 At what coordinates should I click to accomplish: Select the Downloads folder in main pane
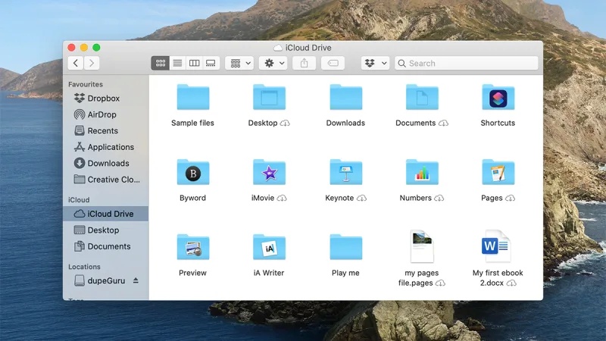click(x=346, y=97)
